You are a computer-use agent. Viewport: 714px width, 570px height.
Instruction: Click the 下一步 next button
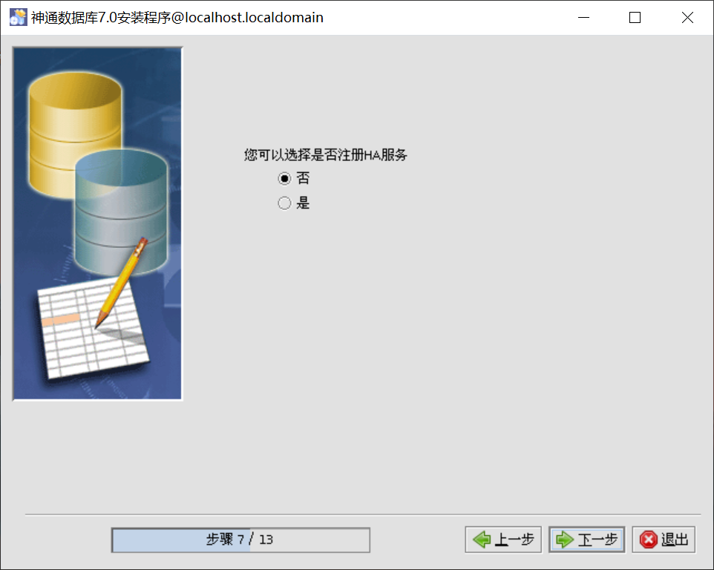586,540
